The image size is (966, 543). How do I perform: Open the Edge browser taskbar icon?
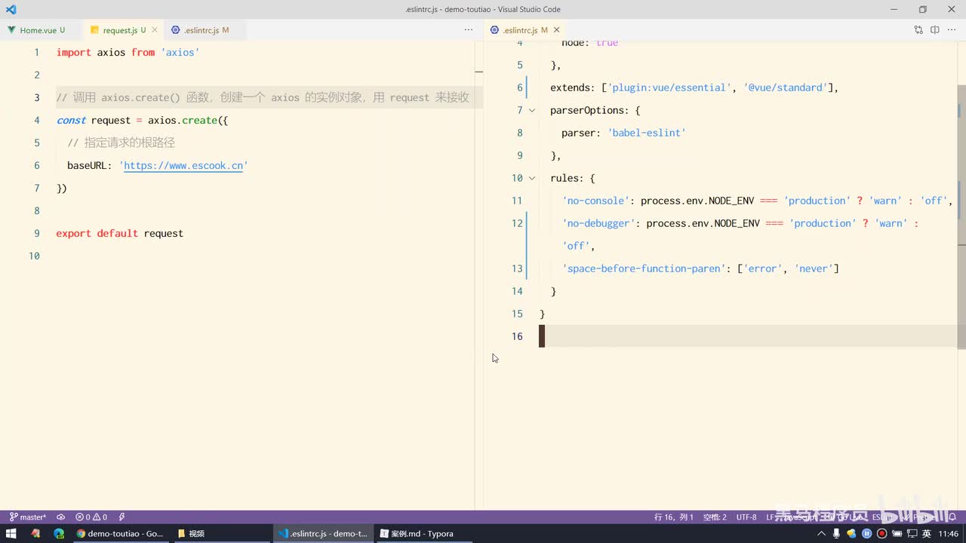coord(59,533)
